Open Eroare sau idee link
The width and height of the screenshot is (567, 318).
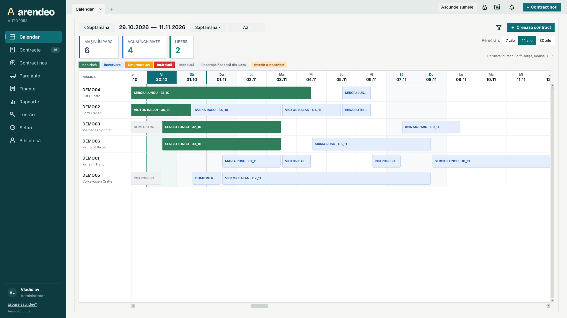(22, 304)
